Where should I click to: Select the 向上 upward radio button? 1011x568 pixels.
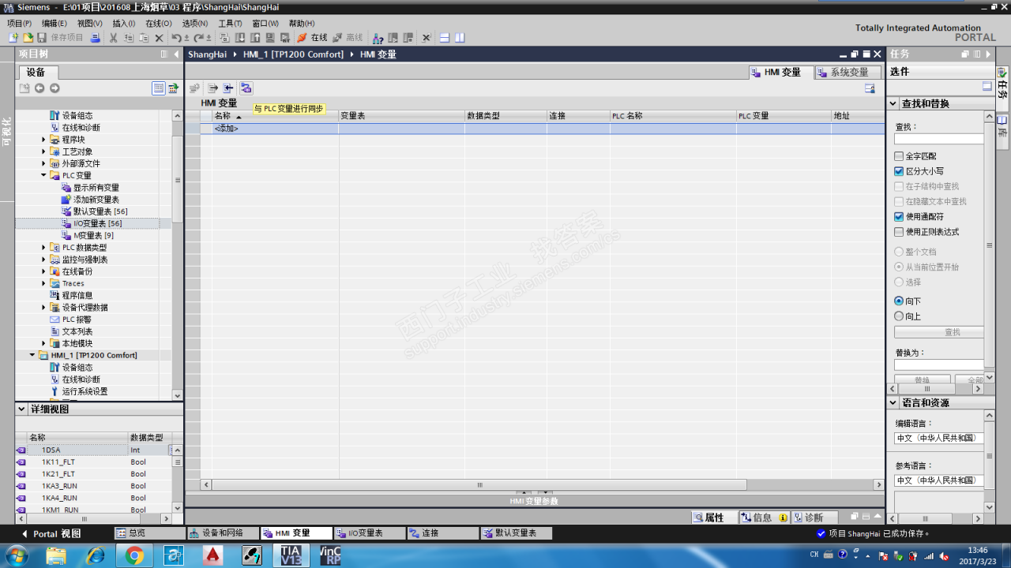click(899, 316)
